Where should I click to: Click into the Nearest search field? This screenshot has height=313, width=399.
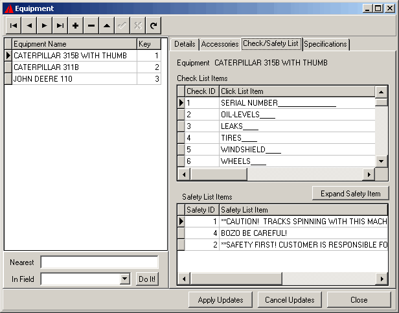tap(99, 262)
